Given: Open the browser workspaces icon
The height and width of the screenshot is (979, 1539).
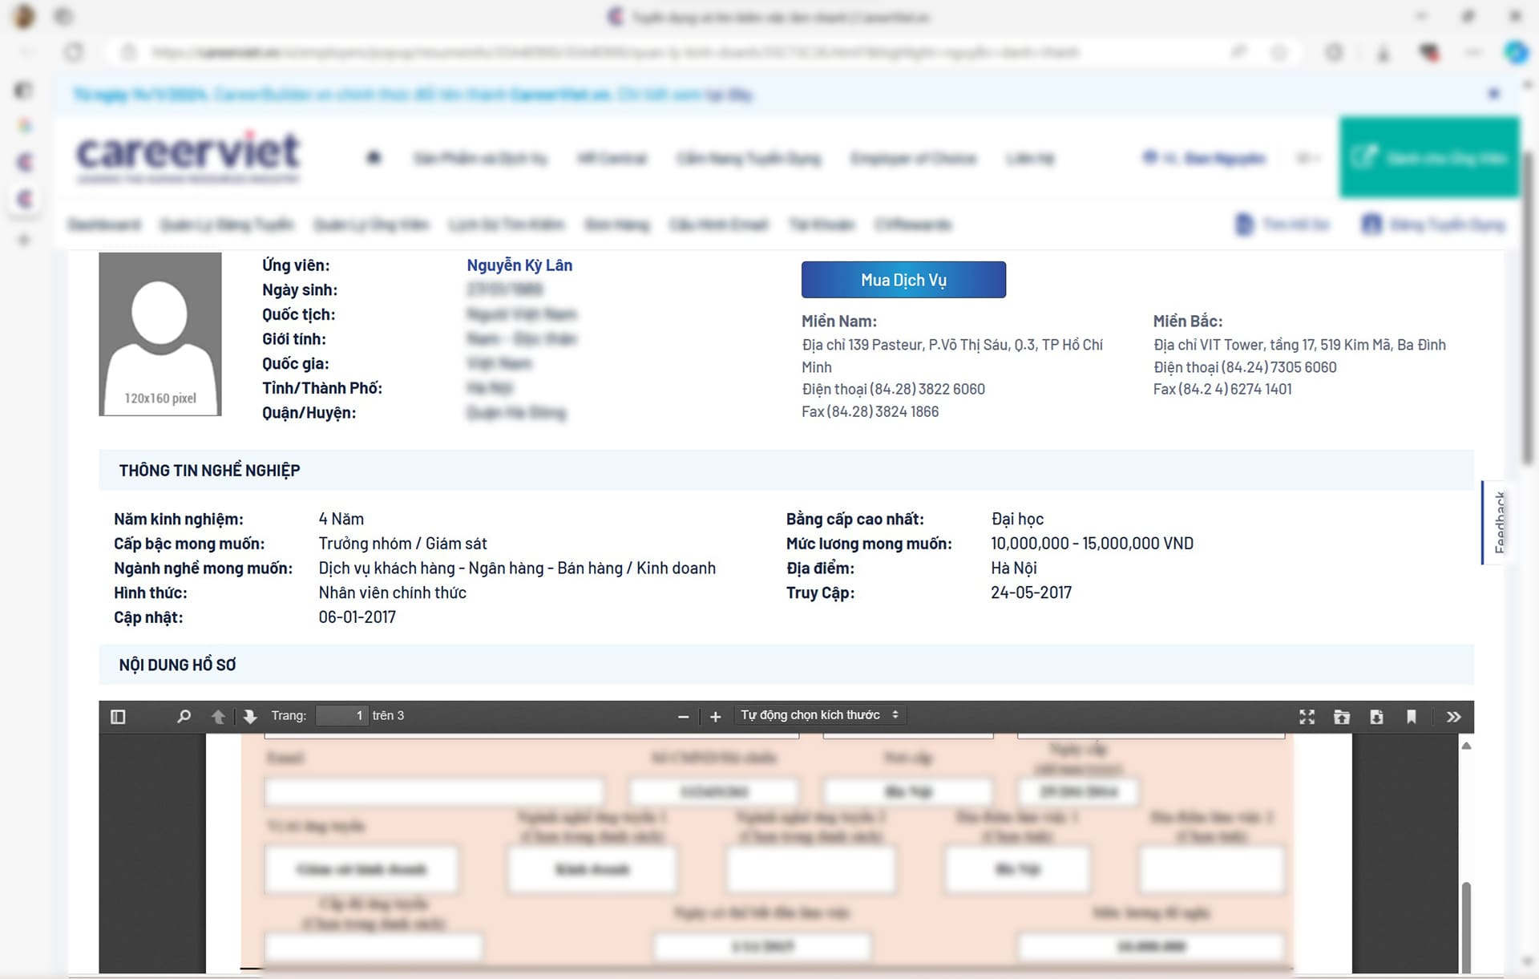Looking at the screenshot, I should (64, 16).
